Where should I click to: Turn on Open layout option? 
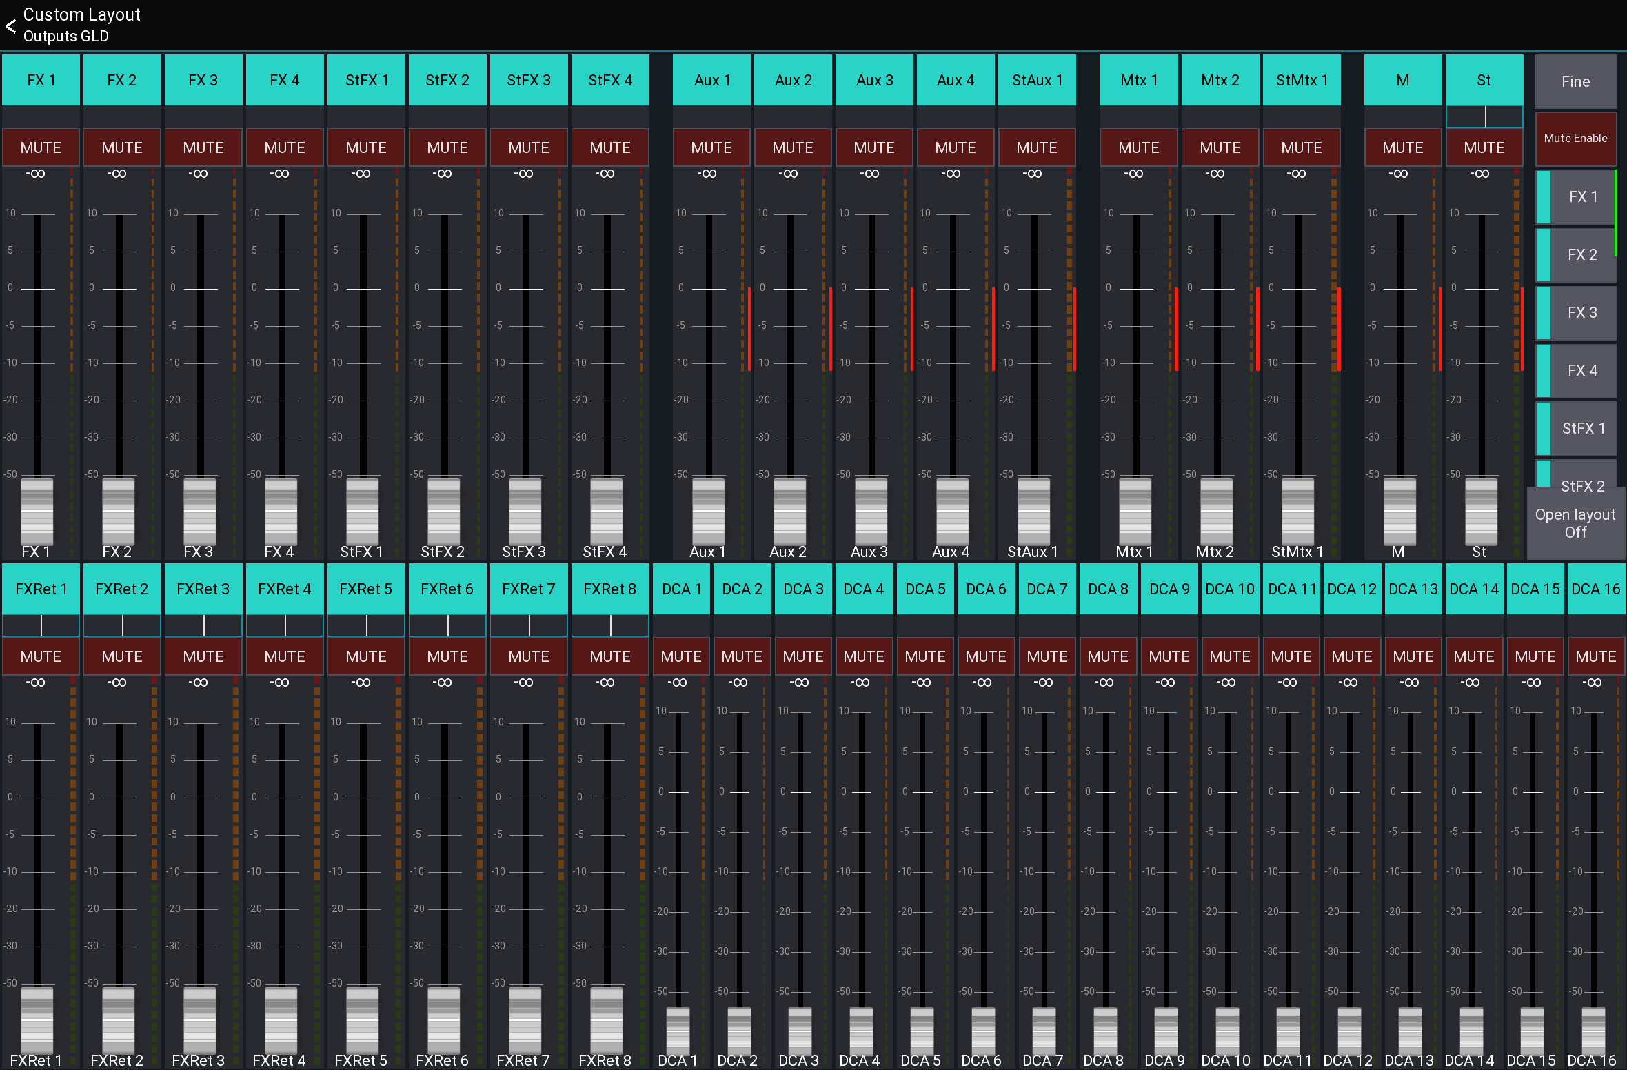tap(1575, 523)
